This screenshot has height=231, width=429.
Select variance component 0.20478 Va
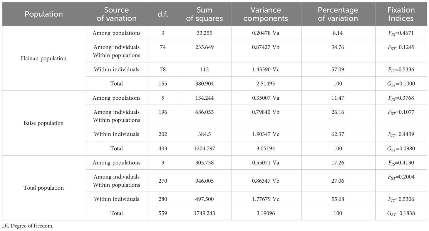coord(266,33)
